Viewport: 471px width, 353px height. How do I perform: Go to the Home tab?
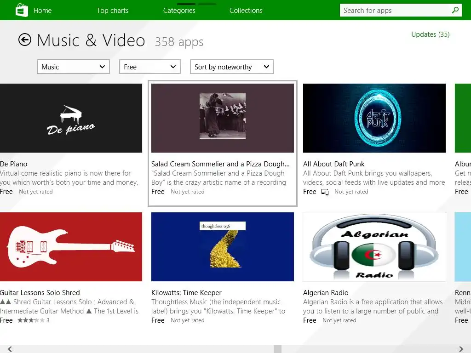(42, 11)
